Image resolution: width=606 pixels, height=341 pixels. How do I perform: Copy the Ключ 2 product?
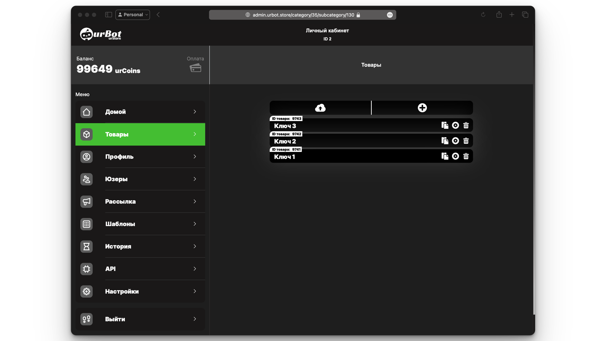pos(445,141)
